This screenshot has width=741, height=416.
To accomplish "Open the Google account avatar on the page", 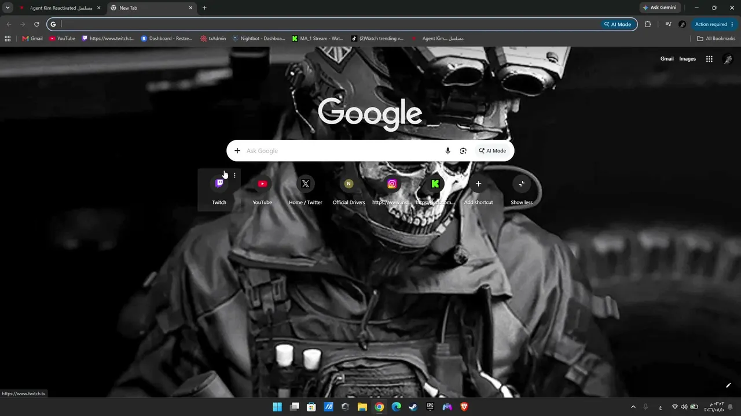I will (x=728, y=59).
